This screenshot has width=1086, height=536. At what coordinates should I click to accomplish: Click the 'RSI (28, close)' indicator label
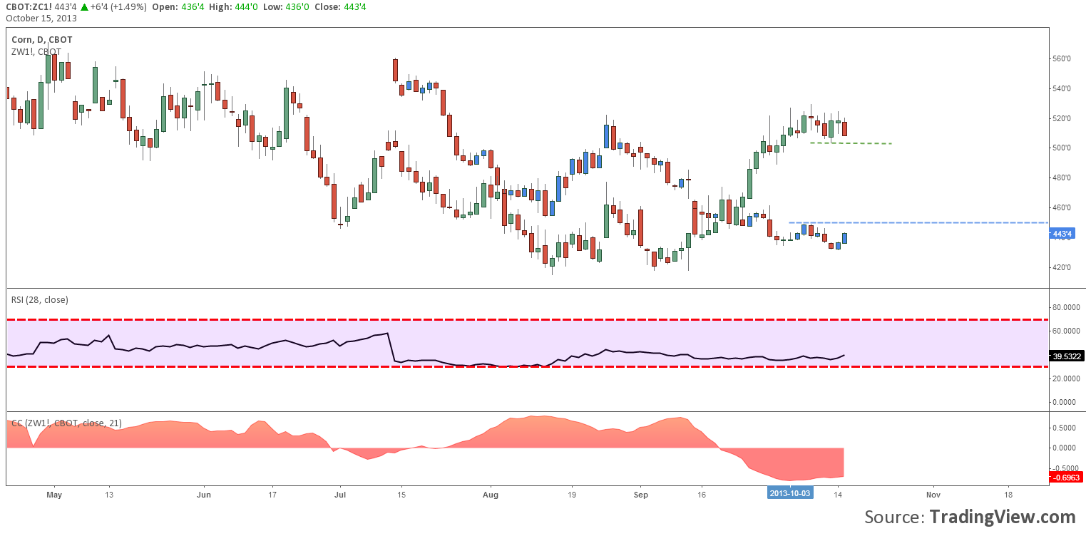(40, 300)
